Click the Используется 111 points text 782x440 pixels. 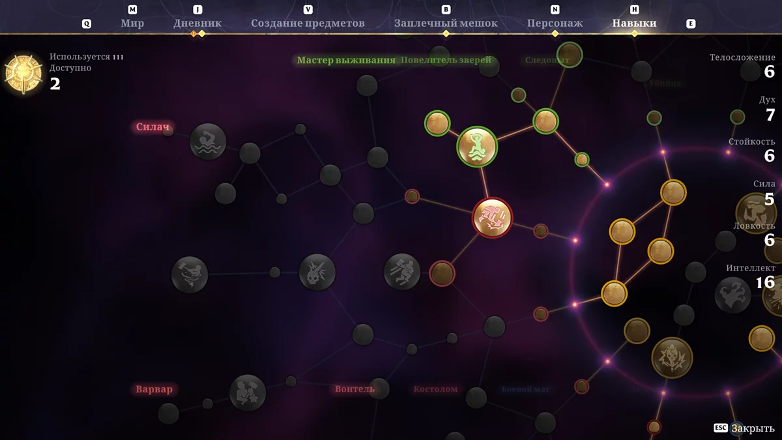(x=86, y=57)
